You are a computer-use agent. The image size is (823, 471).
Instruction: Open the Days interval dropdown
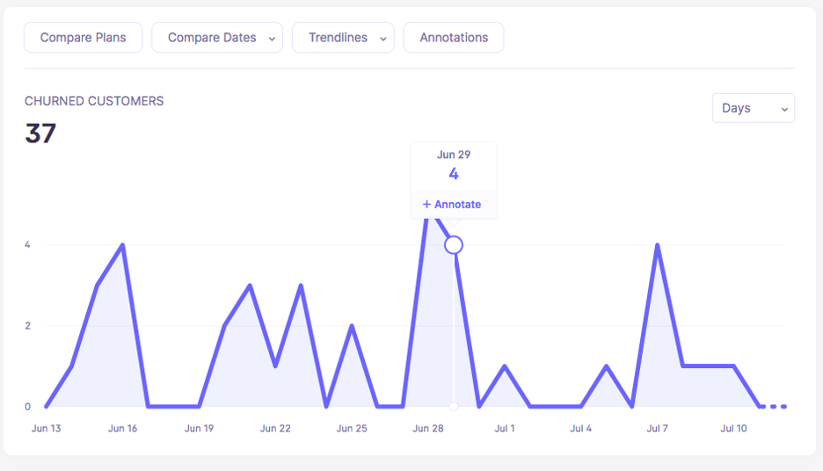(x=753, y=108)
